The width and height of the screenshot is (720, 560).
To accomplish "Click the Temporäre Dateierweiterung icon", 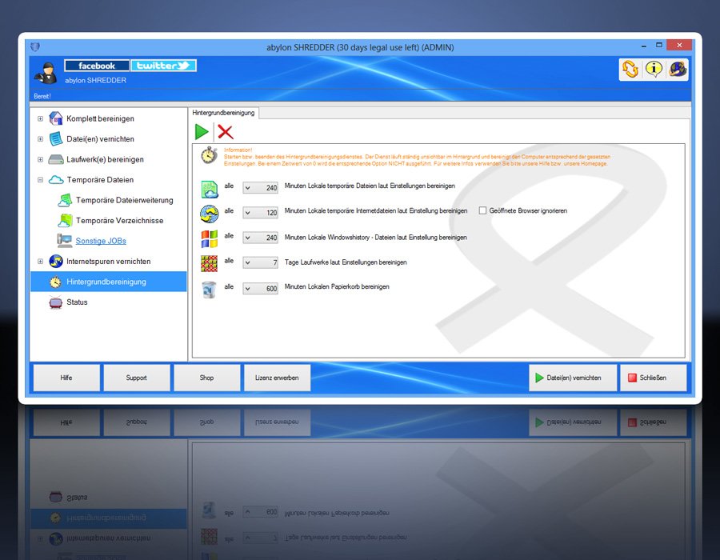I will coord(66,200).
